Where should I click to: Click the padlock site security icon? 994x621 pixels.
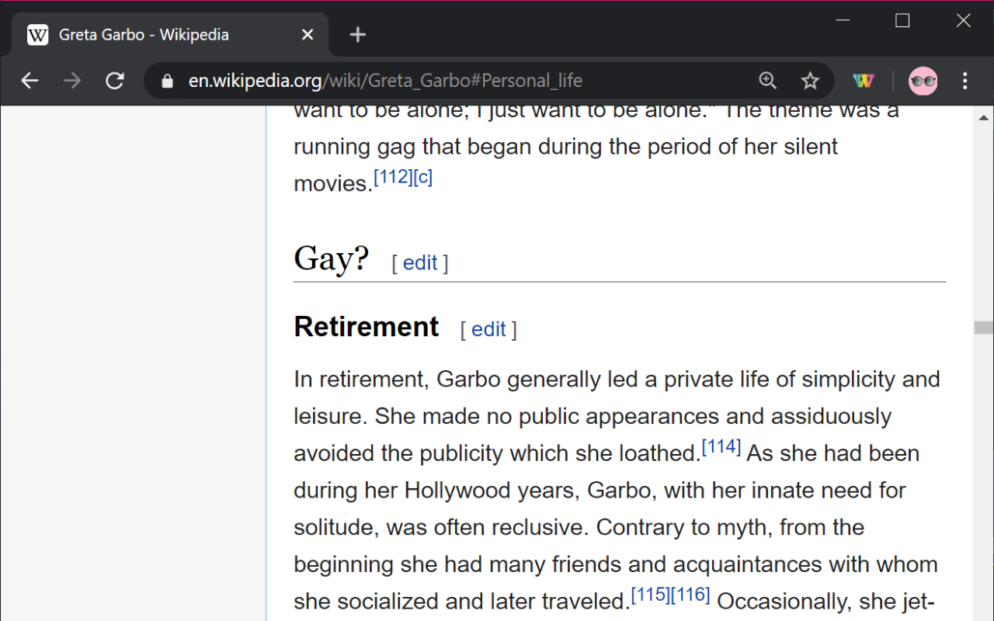166,80
